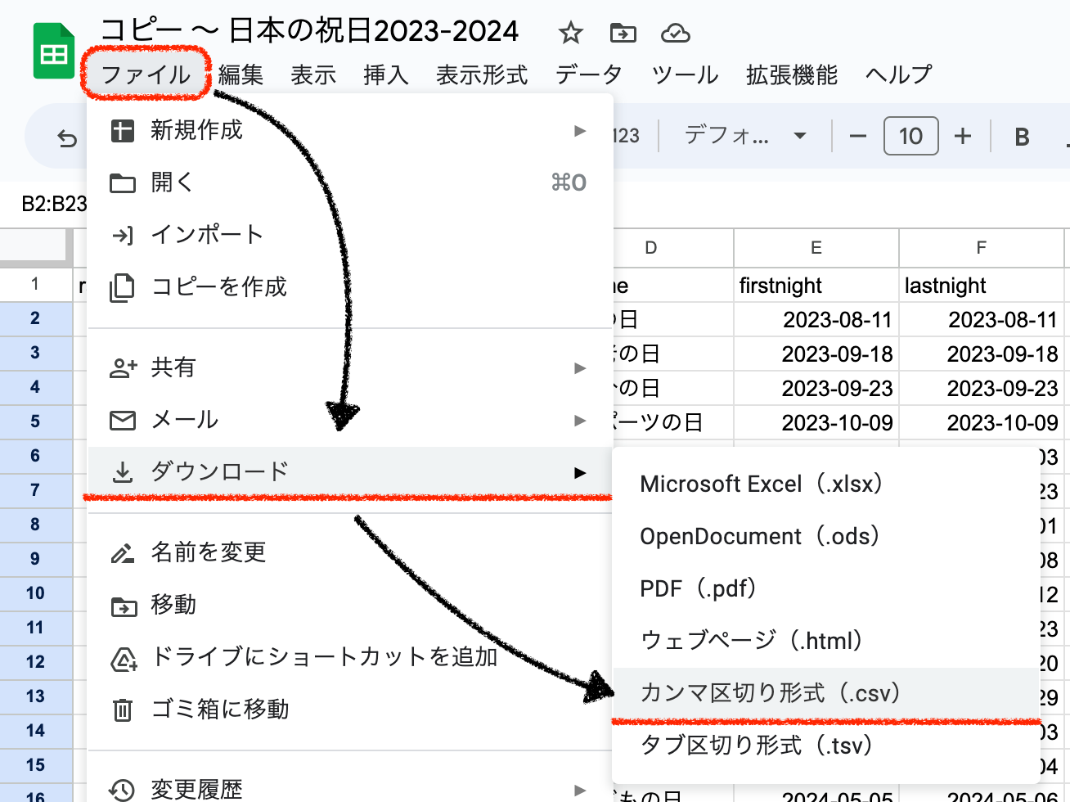Screen dimensions: 1070x802
Task: Click the star icon to favorite document
Action: [x=570, y=34]
